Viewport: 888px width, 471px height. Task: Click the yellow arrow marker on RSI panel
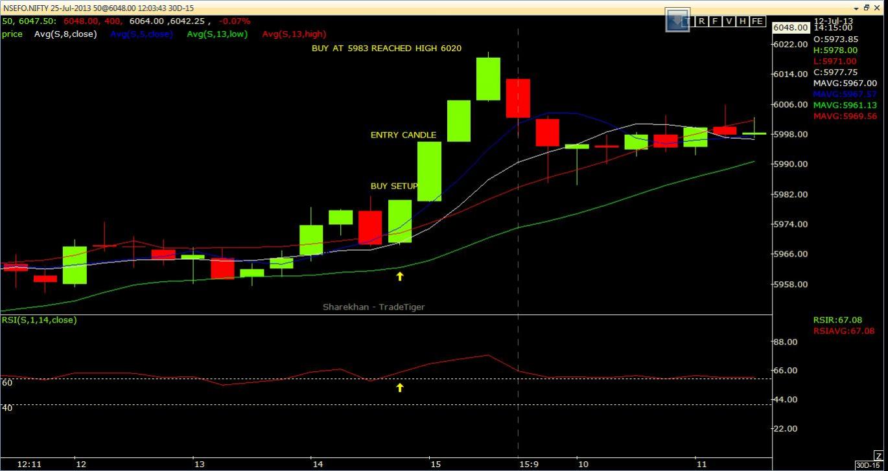click(400, 387)
